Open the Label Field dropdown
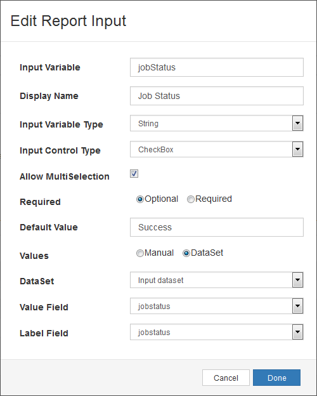 click(x=217, y=332)
